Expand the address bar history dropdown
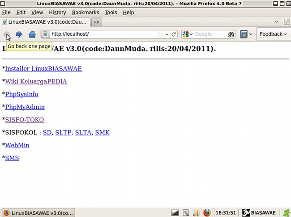Screen dimensions: 291x217 pos(167,34)
